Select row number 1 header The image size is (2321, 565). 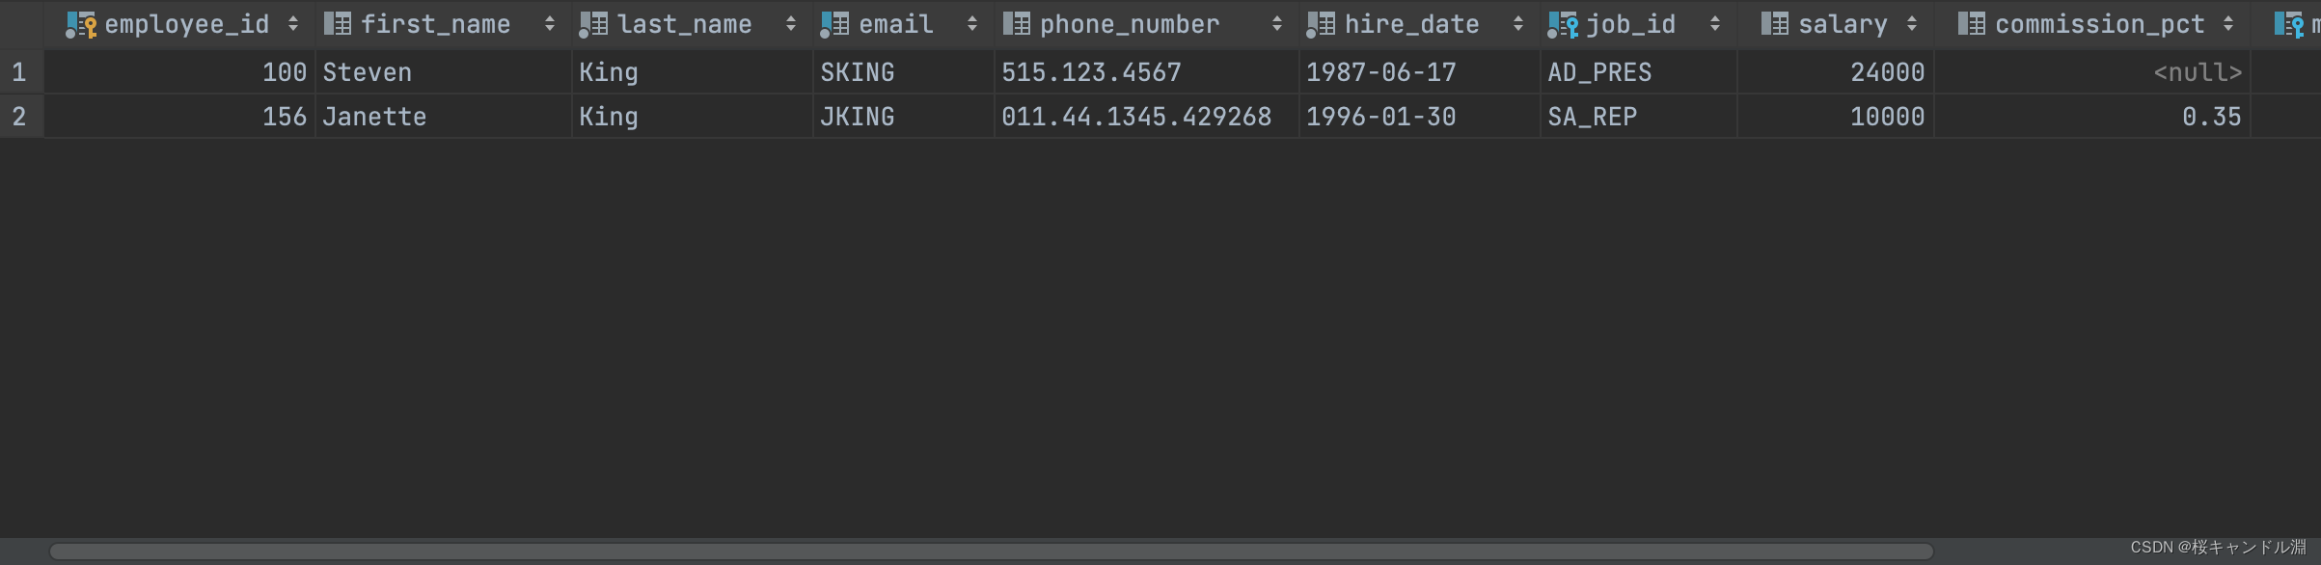point(19,72)
